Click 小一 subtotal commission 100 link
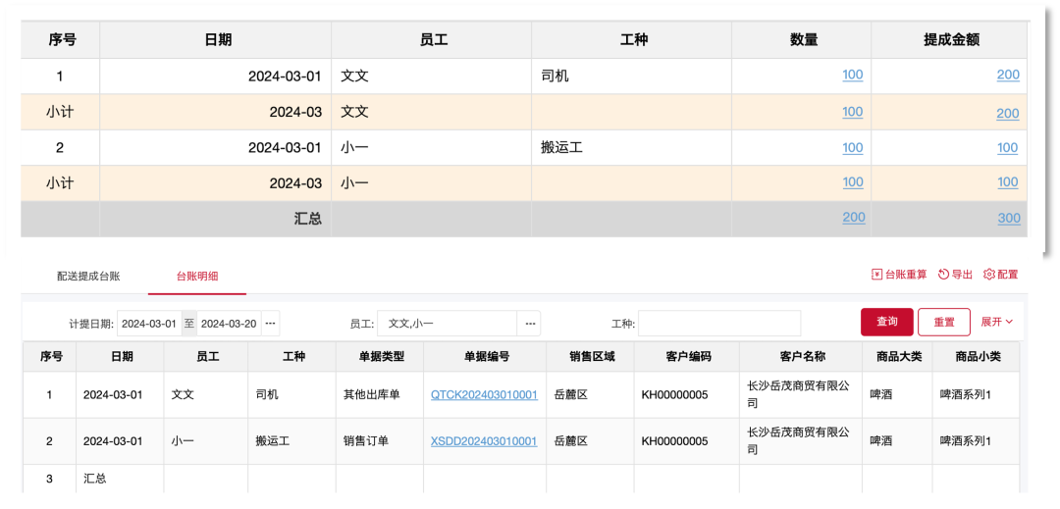Image resolution: width=1060 pixels, height=509 pixels. point(1008,181)
